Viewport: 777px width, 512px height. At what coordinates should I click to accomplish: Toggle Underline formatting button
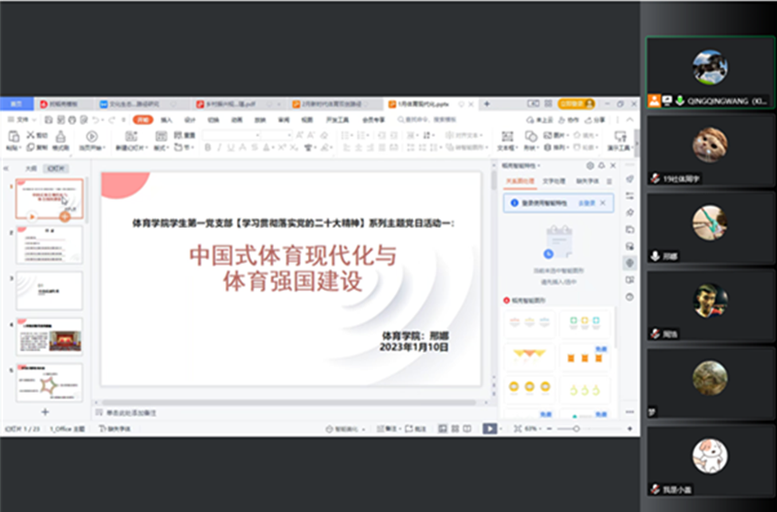[x=230, y=147]
